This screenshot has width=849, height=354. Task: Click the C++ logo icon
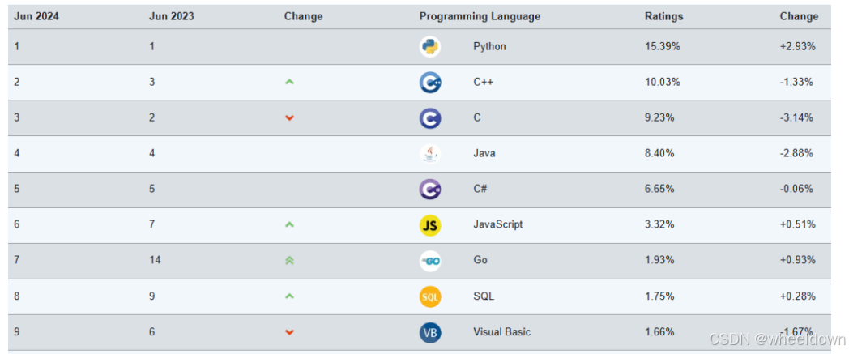(430, 83)
